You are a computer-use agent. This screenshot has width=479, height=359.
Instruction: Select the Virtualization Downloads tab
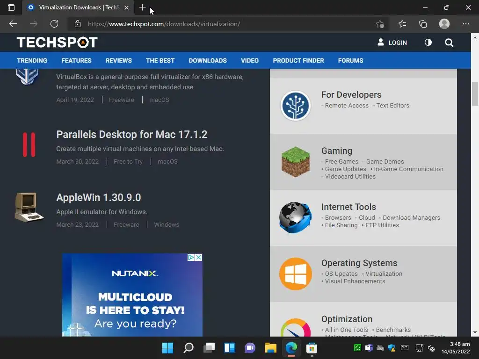(78, 7)
